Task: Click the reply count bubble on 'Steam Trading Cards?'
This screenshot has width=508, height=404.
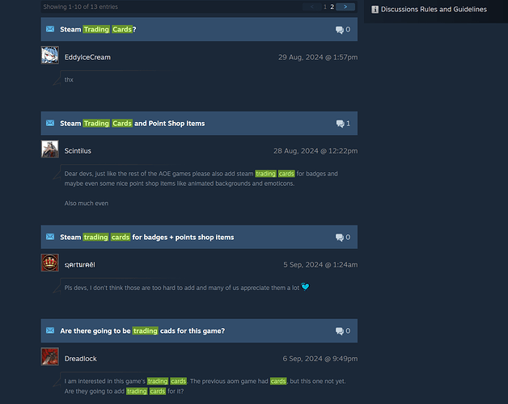Action: (343, 29)
